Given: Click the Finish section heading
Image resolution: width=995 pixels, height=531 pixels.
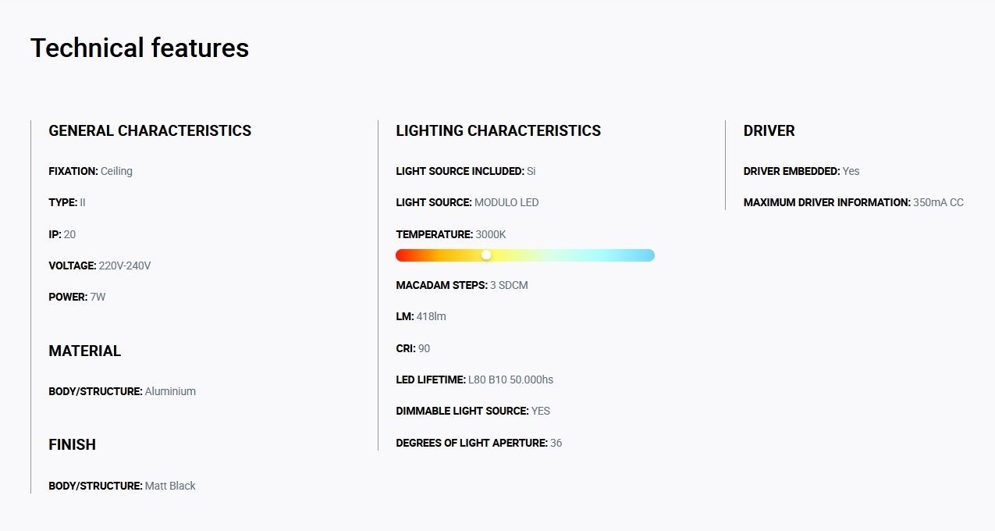Looking at the screenshot, I should [x=72, y=445].
